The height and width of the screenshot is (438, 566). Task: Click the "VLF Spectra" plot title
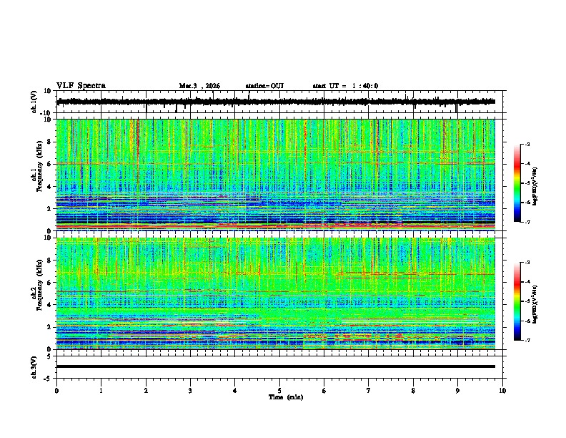pos(81,86)
